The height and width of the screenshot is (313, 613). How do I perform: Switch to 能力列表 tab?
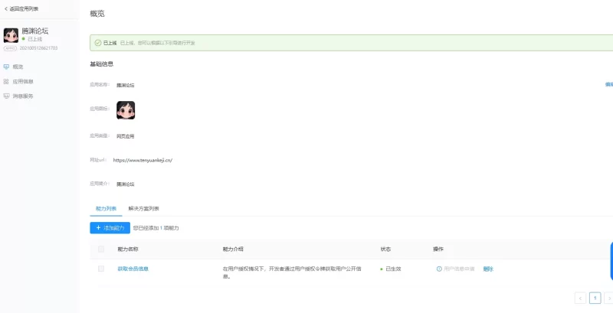[x=106, y=208]
